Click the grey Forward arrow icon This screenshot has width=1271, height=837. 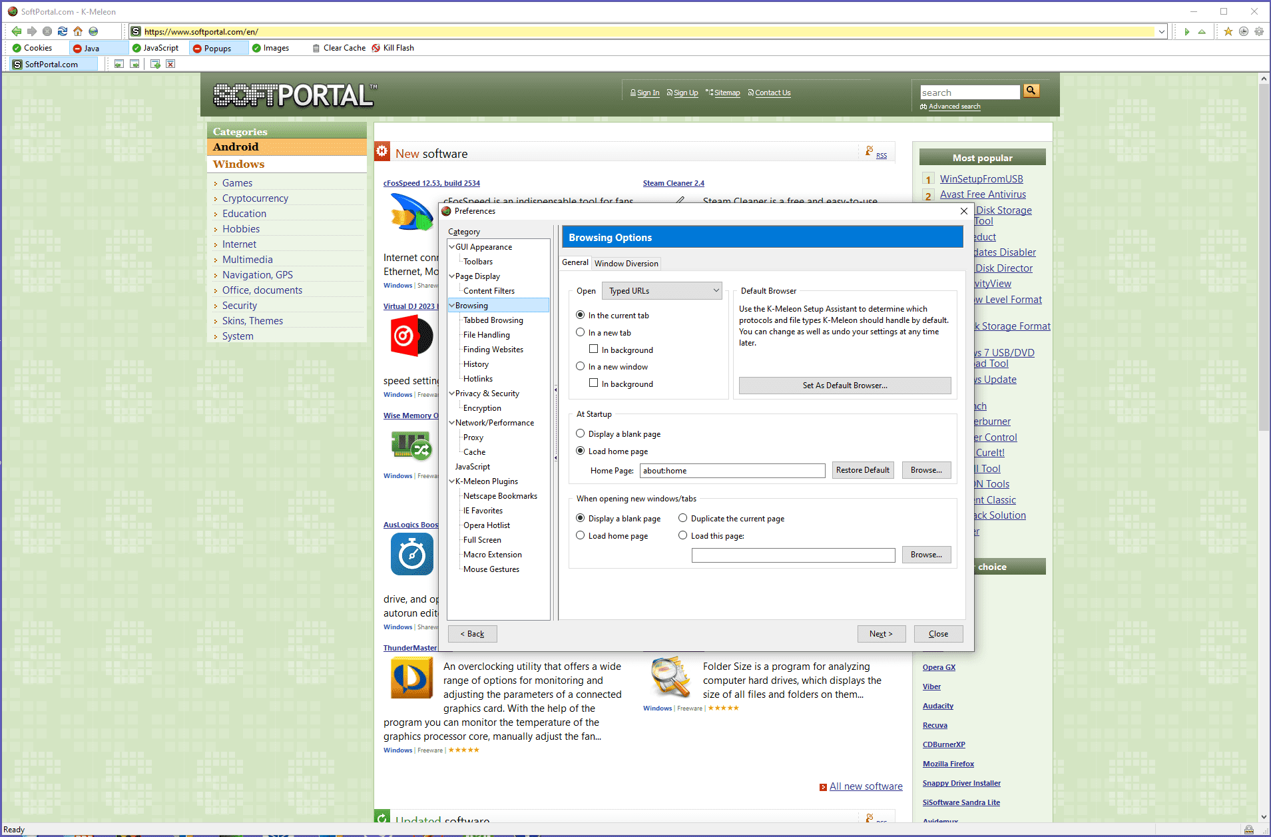(31, 31)
